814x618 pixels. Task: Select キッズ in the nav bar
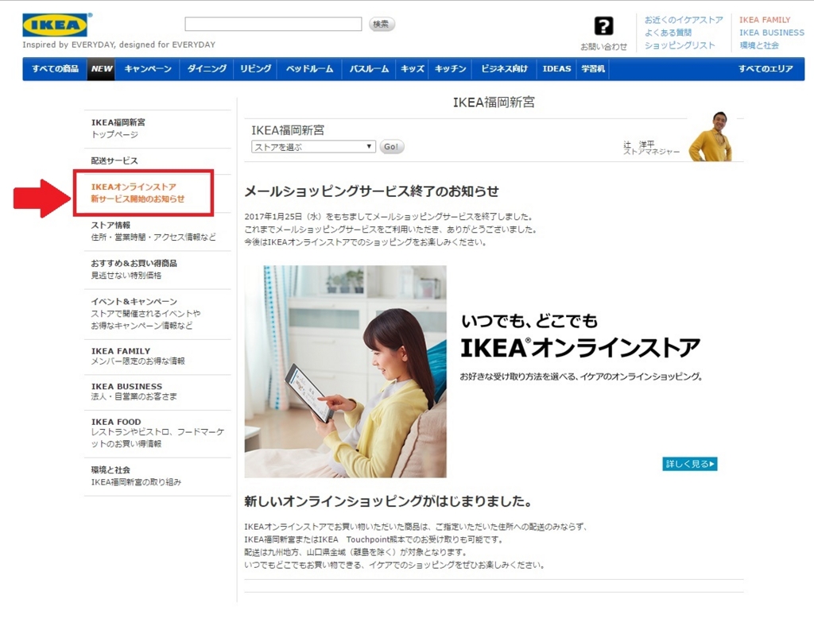pos(413,68)
